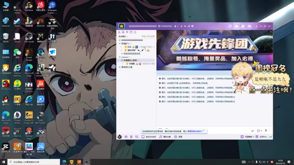Dismiss the voice warning tip popup
Viewport: 294px width, 165px height.
click(x=204, y=131)
